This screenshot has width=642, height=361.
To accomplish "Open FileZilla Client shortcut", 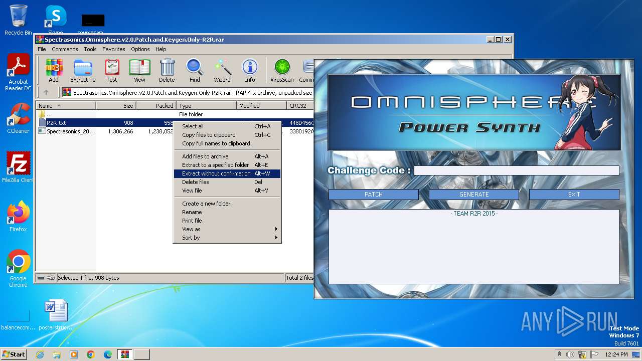I will coord(18,167).
